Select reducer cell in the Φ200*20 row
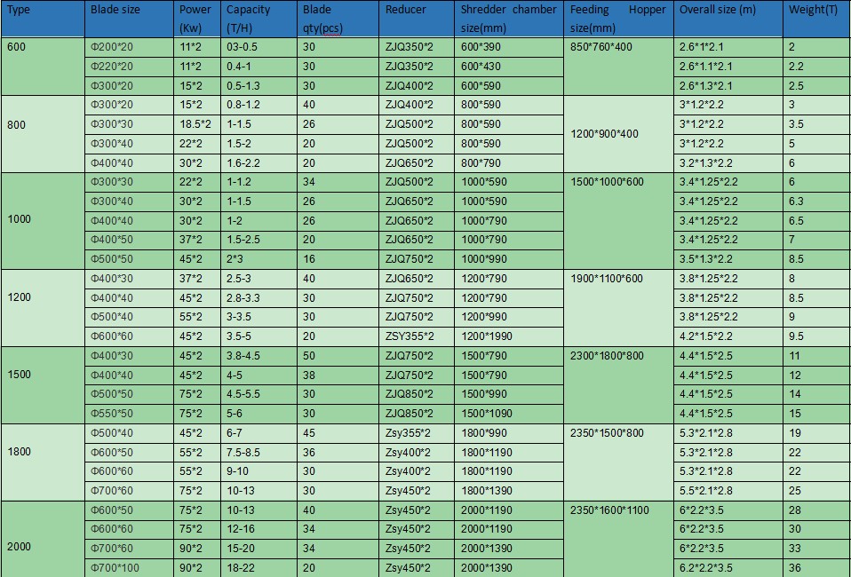The image size is (851, 577). (417, 47)
